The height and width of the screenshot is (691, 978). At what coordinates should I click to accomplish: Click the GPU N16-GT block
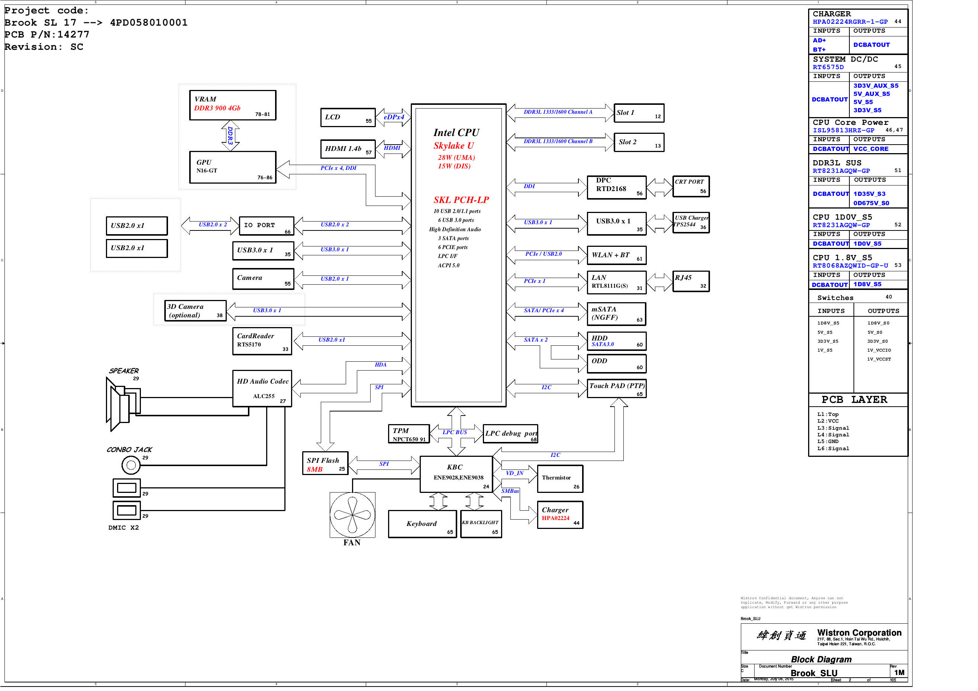[x=233, y=167]
